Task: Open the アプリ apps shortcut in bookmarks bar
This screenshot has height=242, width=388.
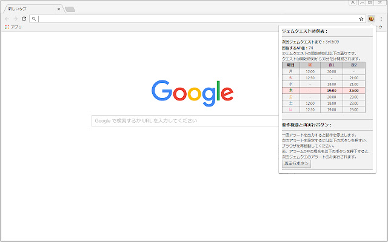Action: click(13, 27)
